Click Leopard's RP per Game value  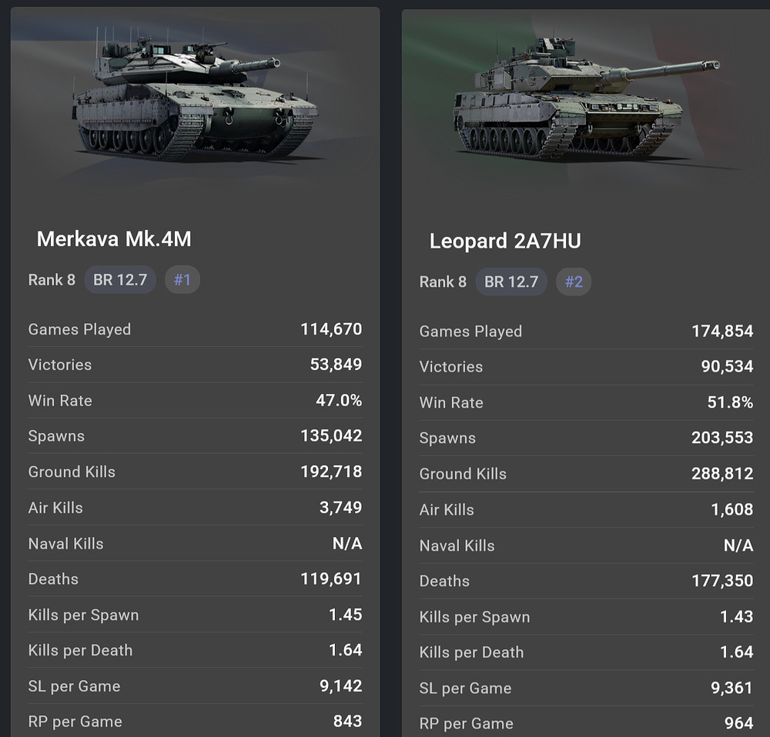[x=737, y=723]
